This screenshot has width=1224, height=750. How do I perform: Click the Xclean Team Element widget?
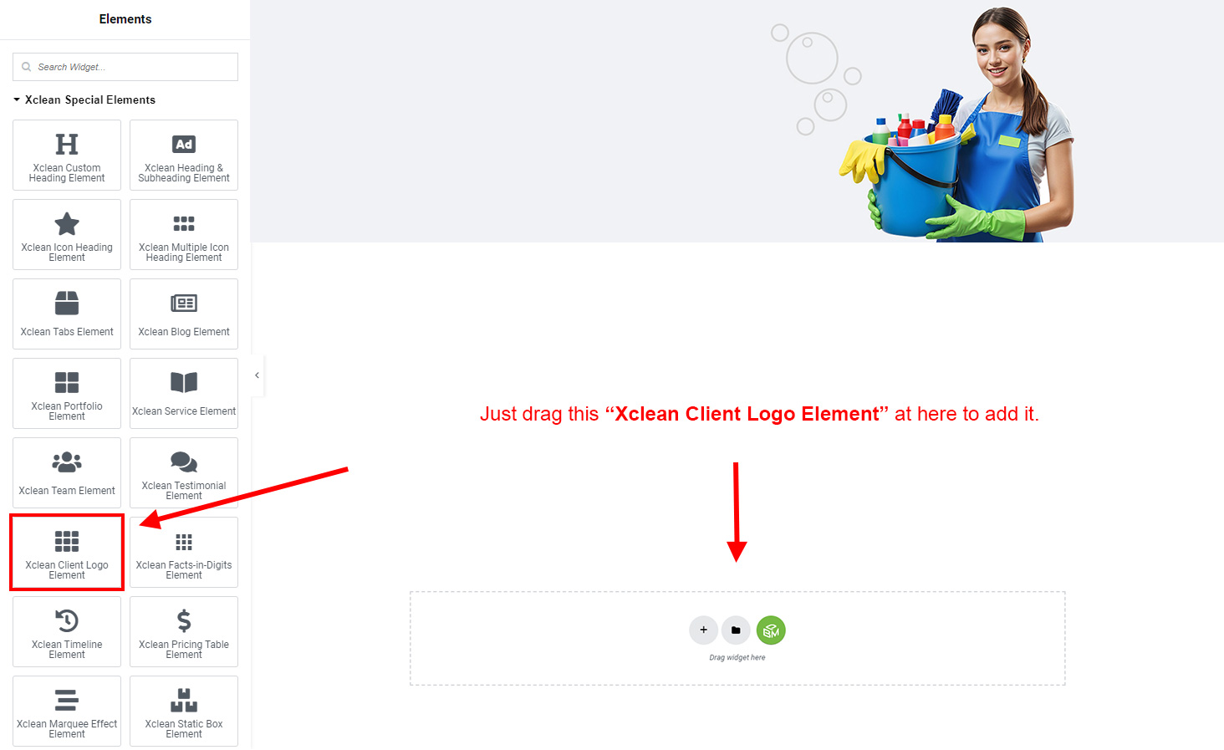coord(67,472)
